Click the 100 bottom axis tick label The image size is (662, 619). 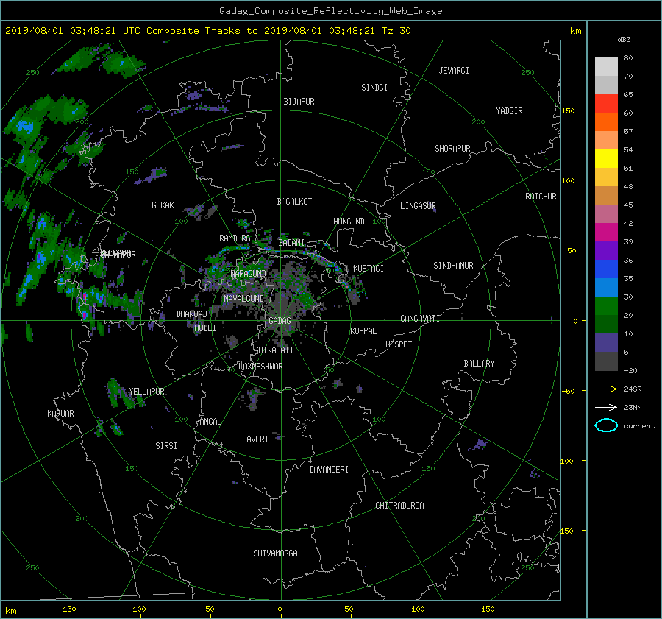pyautogui.click(x=418, y=609)
